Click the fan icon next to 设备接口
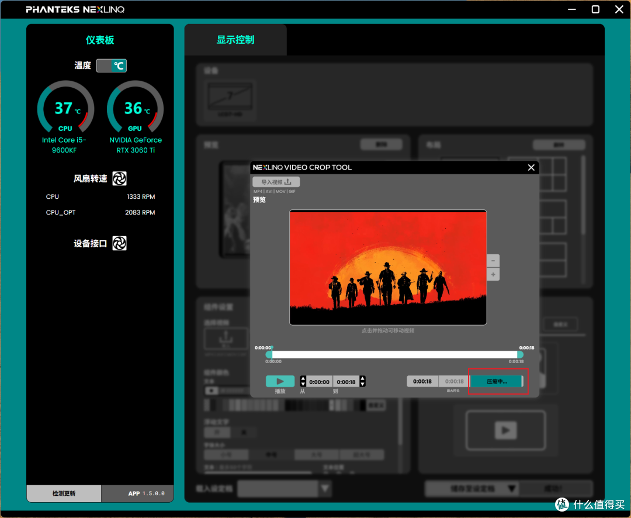631x518 pixels. [120, 243]
